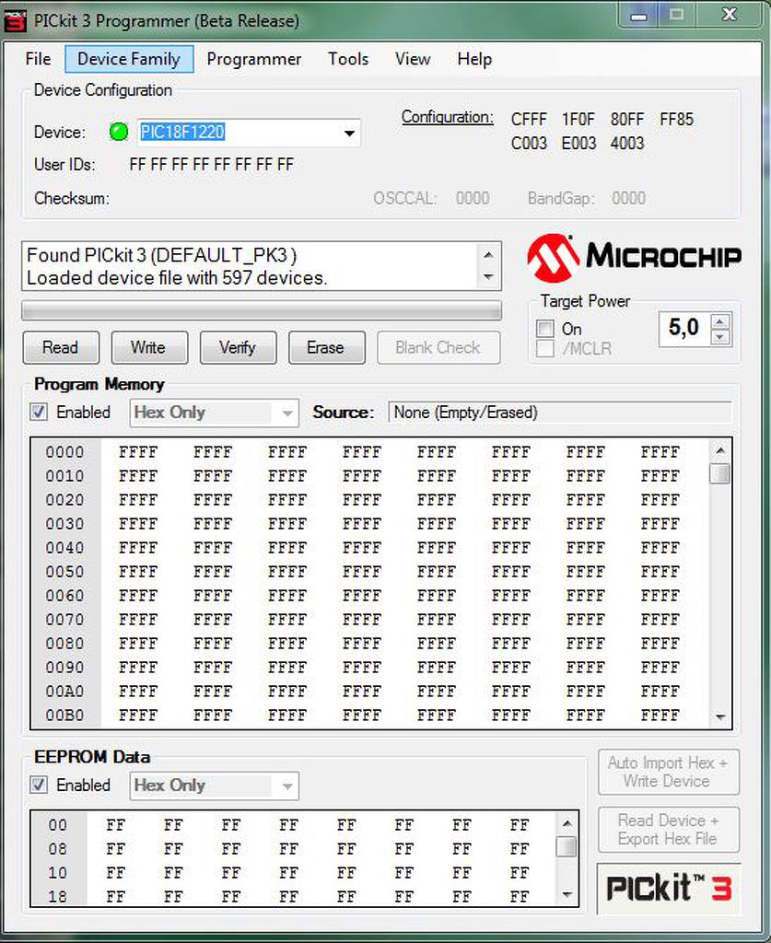Open the Device Family menu

[x=129, y=59]
